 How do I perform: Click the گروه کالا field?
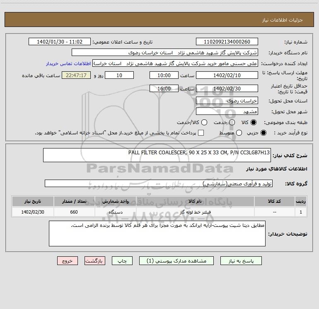158,183
